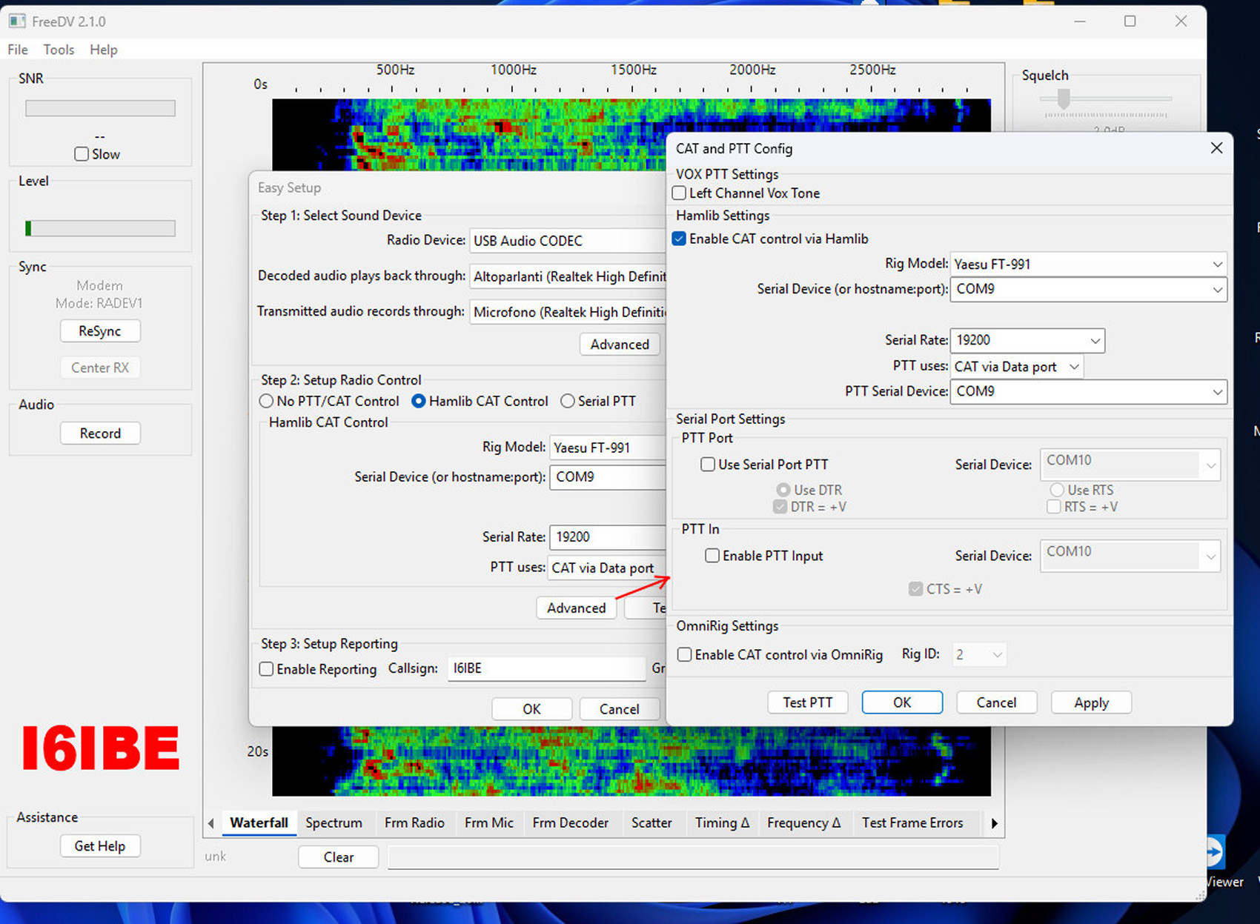This screenshot has height=924, width=1260.
Task: Tick the Use Serial Port PTT checkbox
Action: pos(708,465)
